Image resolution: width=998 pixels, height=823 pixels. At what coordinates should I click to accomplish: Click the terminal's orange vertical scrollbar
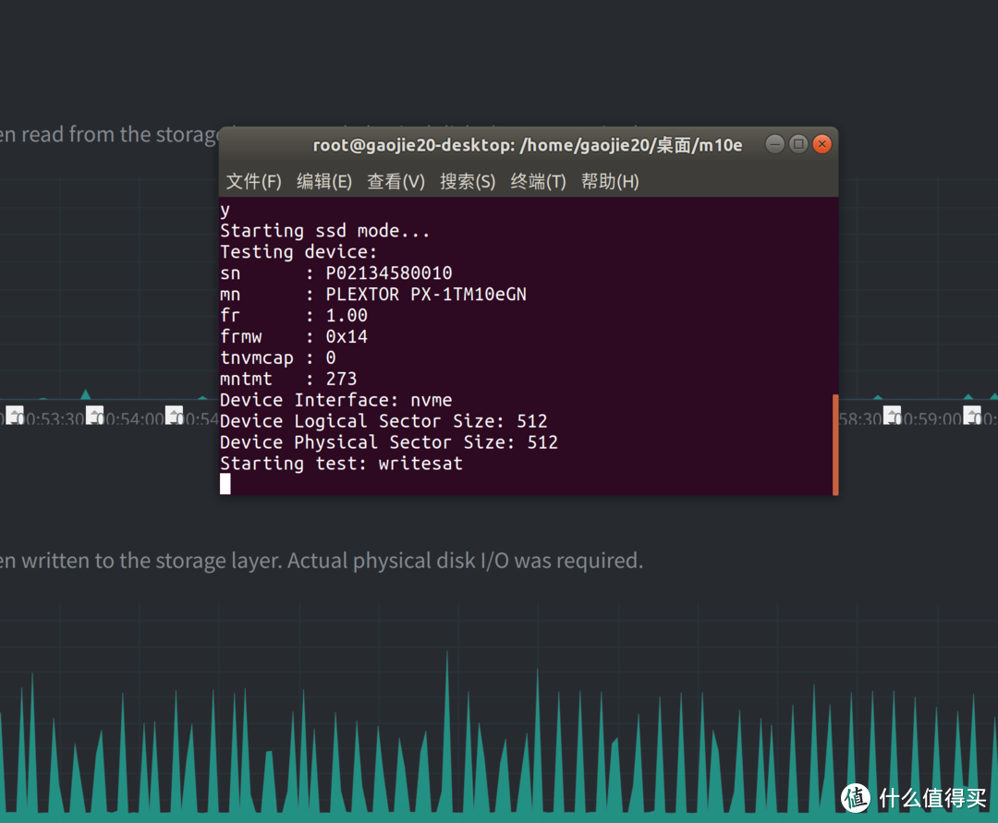[x=835, y=444]
